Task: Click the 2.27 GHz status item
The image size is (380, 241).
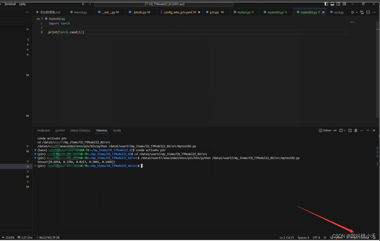Action: [25, 238]
